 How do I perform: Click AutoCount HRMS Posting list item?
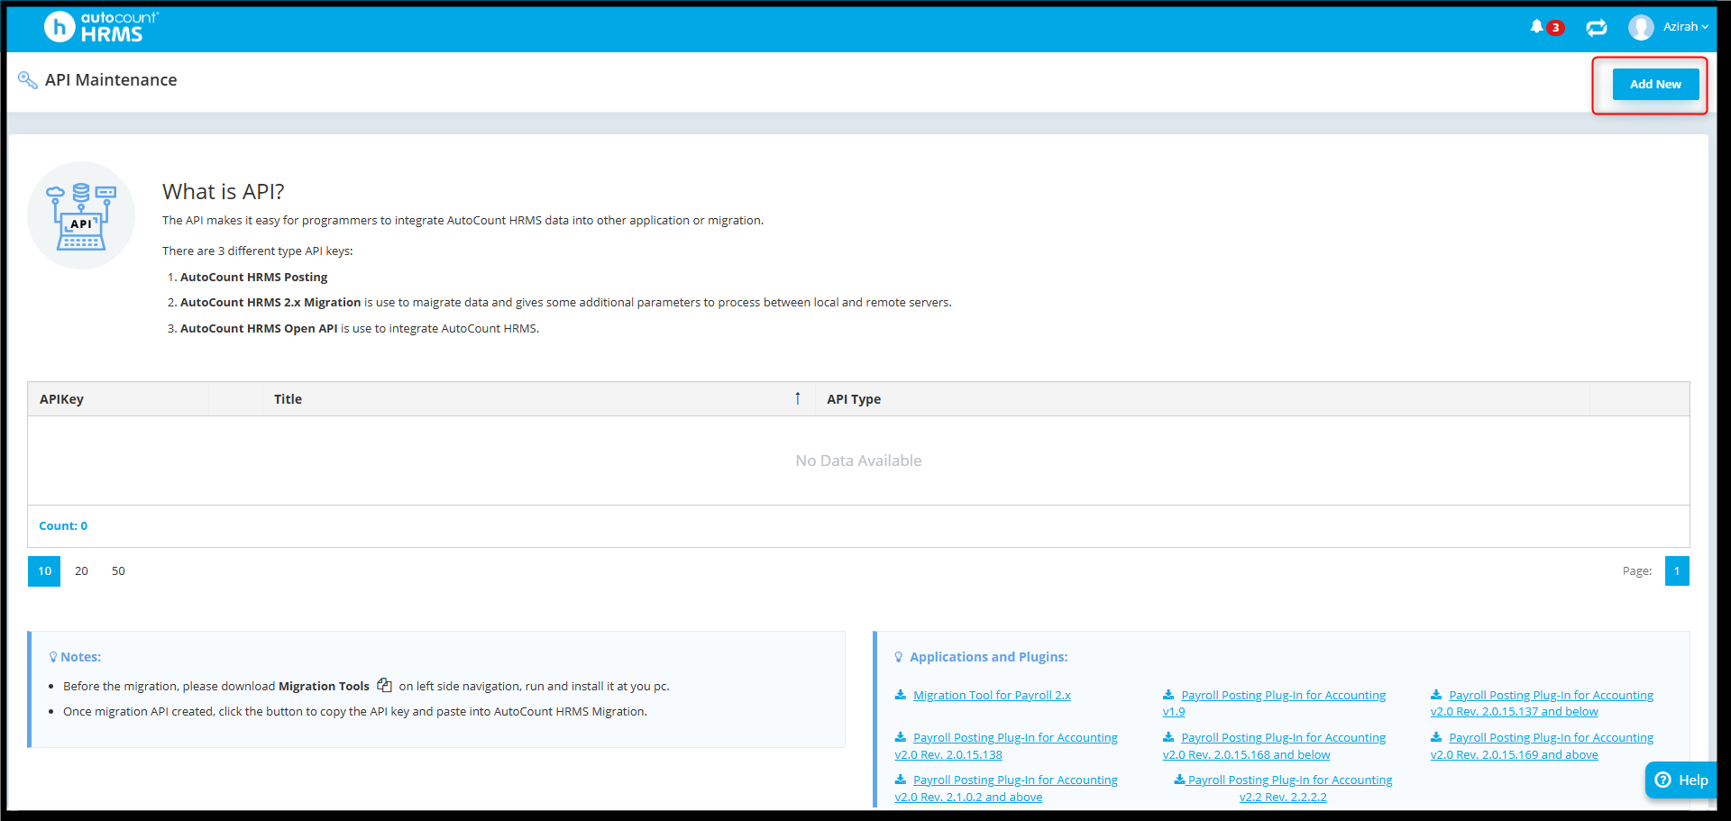pyautogui.click(x=253, y=278)
